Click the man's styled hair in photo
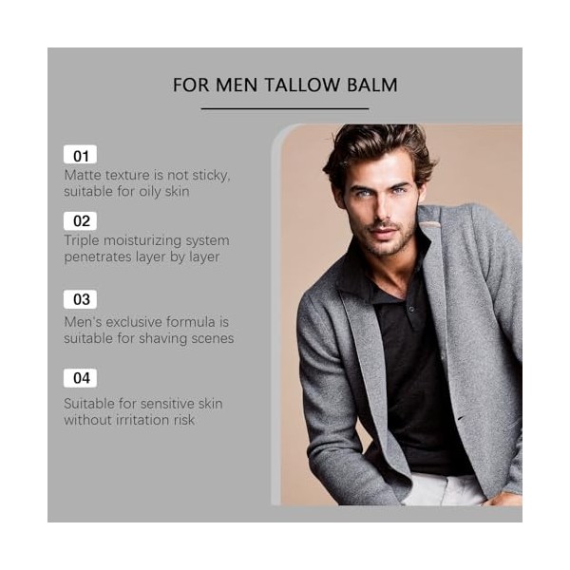570x570 pixels. click(x=380, y=147)
